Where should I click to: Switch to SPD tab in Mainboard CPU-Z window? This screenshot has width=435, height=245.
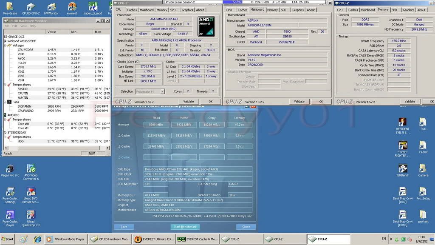tap(283, 10)
